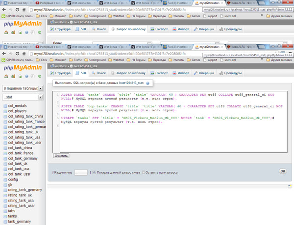
Task: Click table icon beside config
Action: pos(5,180)
